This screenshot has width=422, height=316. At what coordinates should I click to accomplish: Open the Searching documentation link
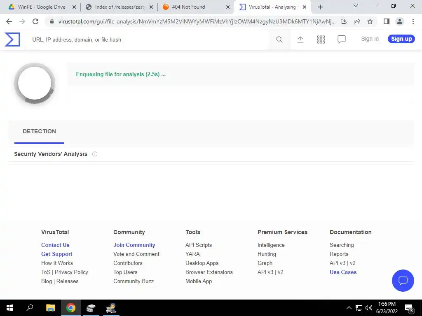(342, 245)
